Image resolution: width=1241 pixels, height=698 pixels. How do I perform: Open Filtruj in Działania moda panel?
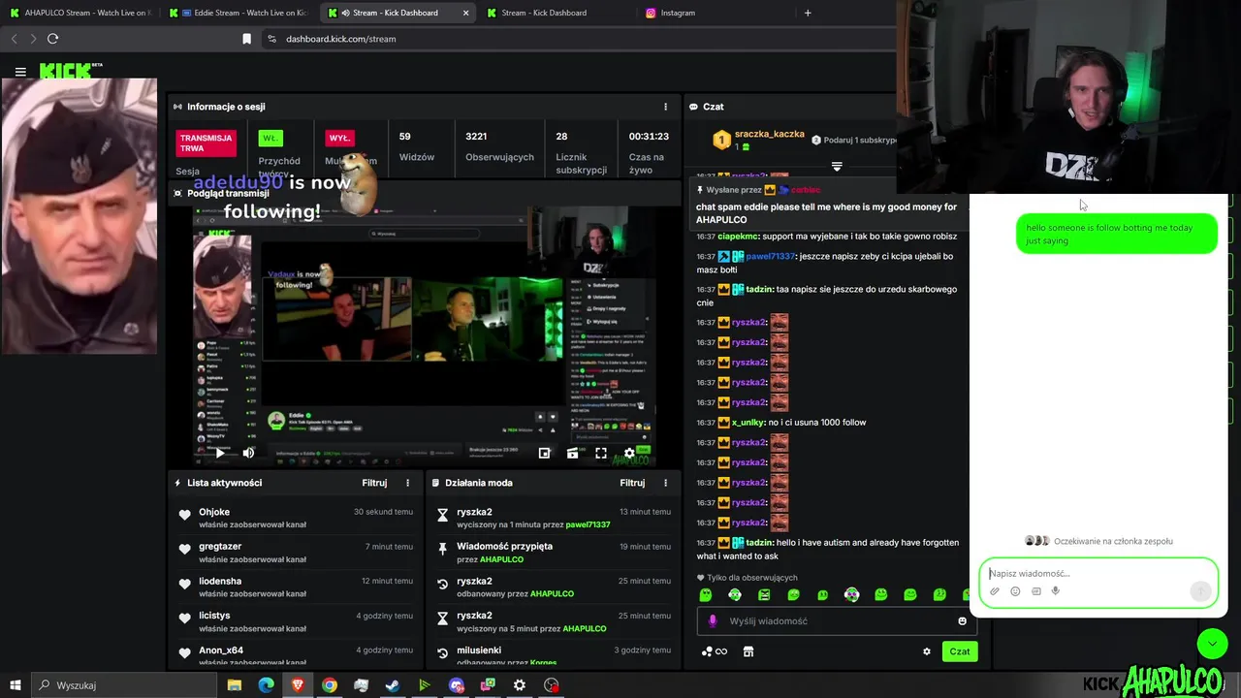(632, 483)
